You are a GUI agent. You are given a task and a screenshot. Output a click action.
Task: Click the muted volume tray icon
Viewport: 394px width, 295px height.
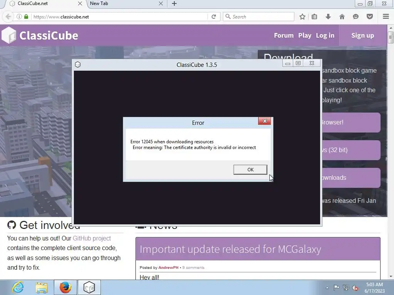(355, 288)
